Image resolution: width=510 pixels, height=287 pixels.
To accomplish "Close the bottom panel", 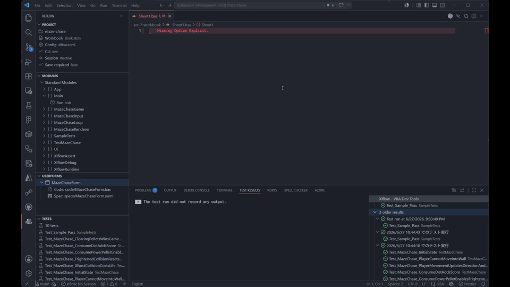I will click(482, 190).
